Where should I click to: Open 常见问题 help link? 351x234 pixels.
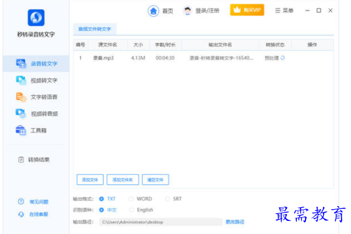tap(39, 202)
